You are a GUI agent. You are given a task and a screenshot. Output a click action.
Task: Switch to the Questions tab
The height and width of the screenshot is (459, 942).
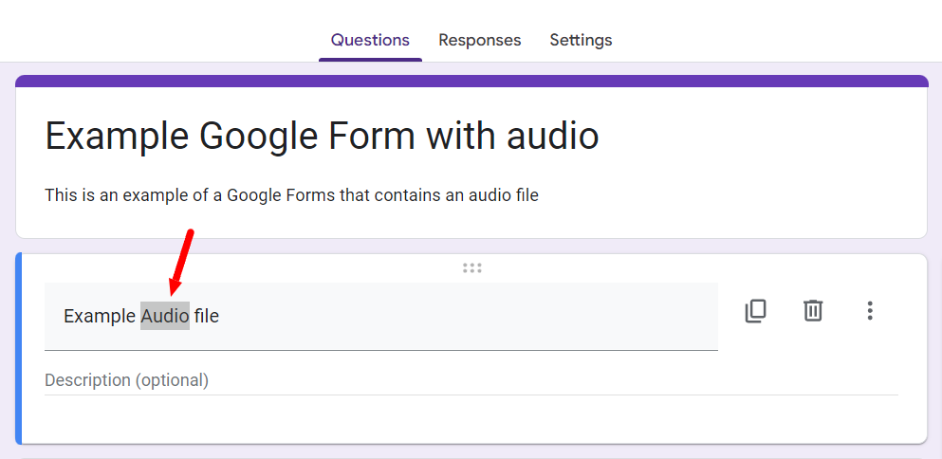pos(370,40)
